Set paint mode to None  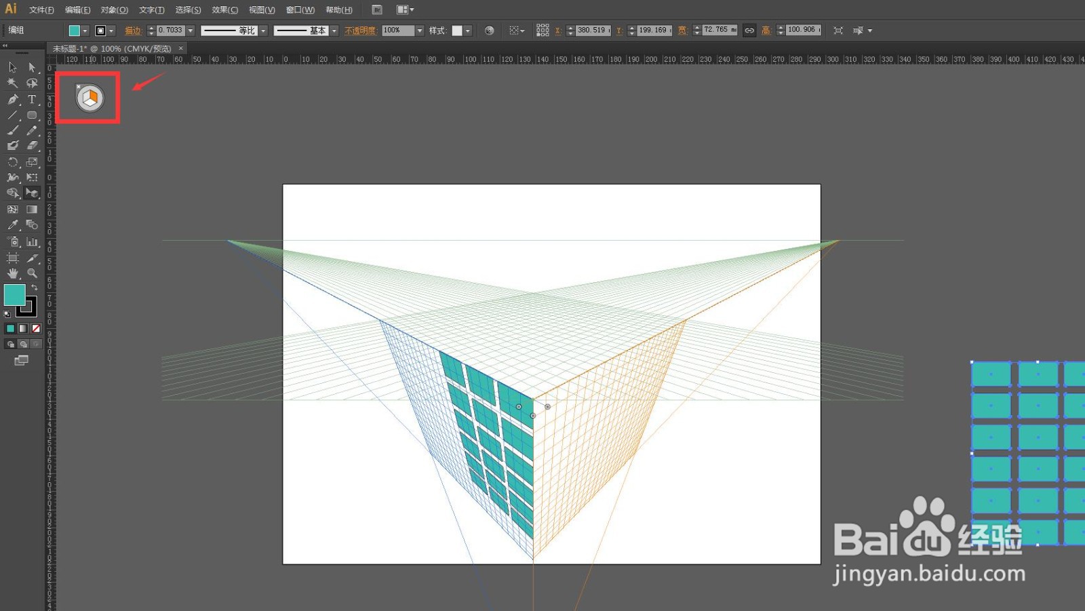pos(36,328)
